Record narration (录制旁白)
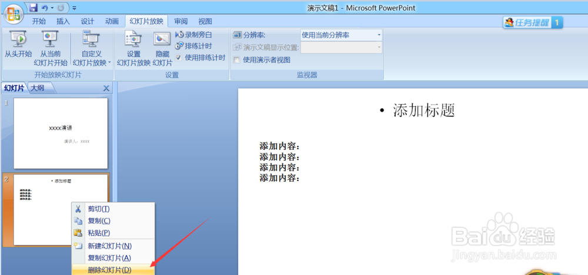 193,35
